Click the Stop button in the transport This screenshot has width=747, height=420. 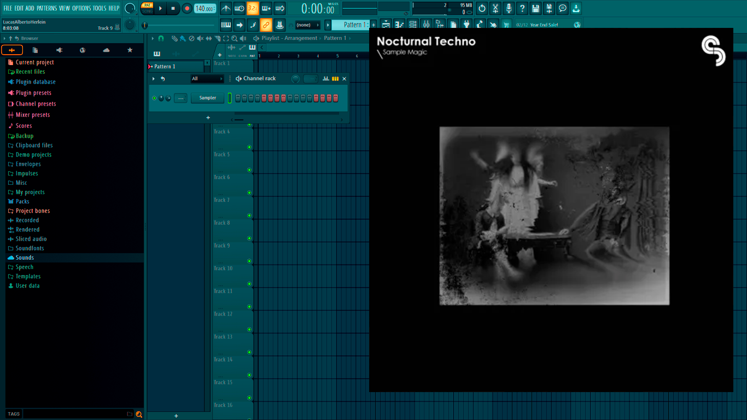pos(173,8)
